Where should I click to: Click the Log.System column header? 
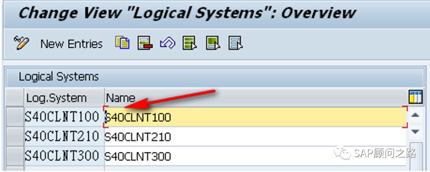[x=64, y=98]
